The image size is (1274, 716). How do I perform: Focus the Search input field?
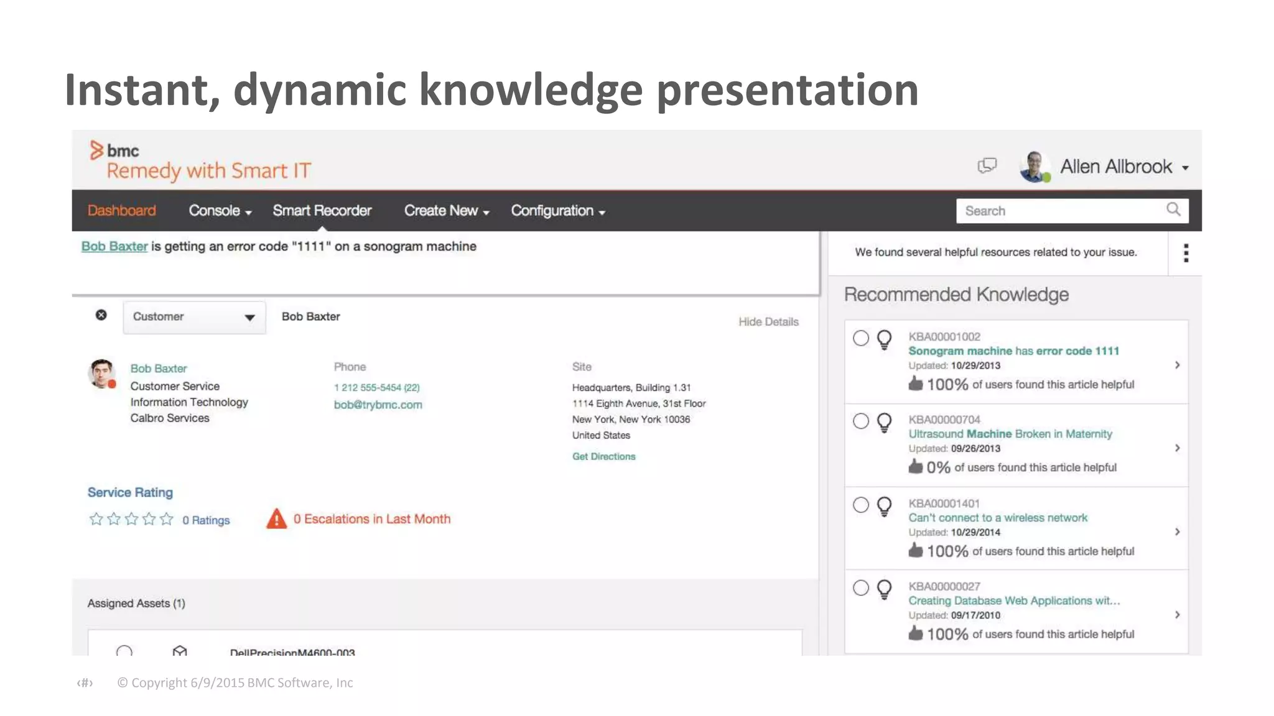pos(1072,211)
